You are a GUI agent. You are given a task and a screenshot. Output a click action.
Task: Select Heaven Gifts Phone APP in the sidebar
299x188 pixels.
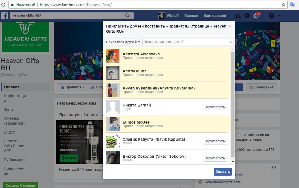[x=14, y=146]
